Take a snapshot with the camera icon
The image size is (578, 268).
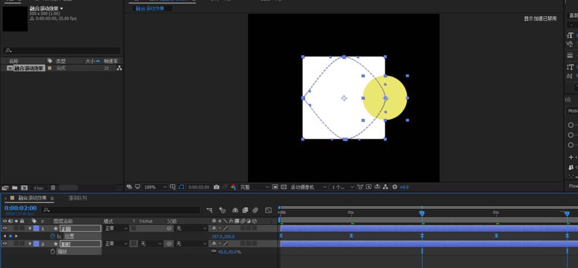216,187
